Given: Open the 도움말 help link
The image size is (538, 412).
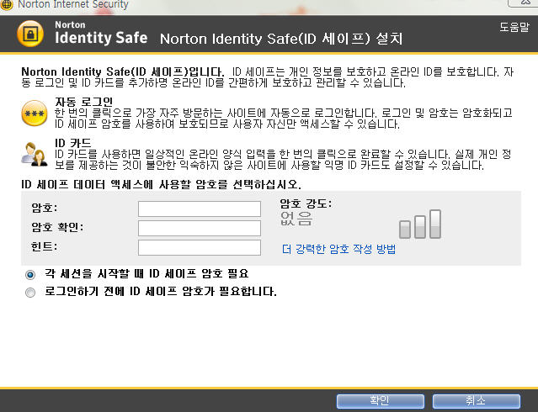Looking at the screenshot, I should click(514, 27).
